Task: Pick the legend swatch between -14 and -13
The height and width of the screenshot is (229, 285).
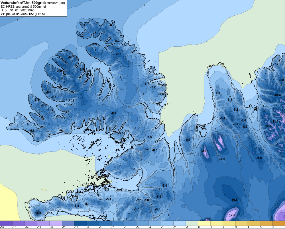Action: (x=31, y=223)
